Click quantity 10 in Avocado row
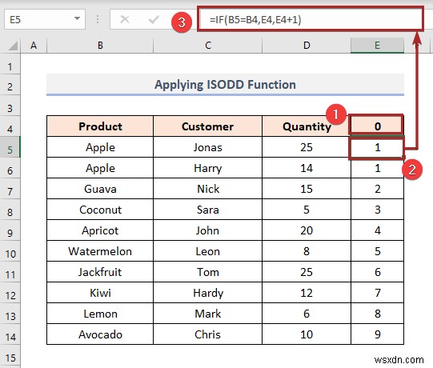 click(307, 334)
